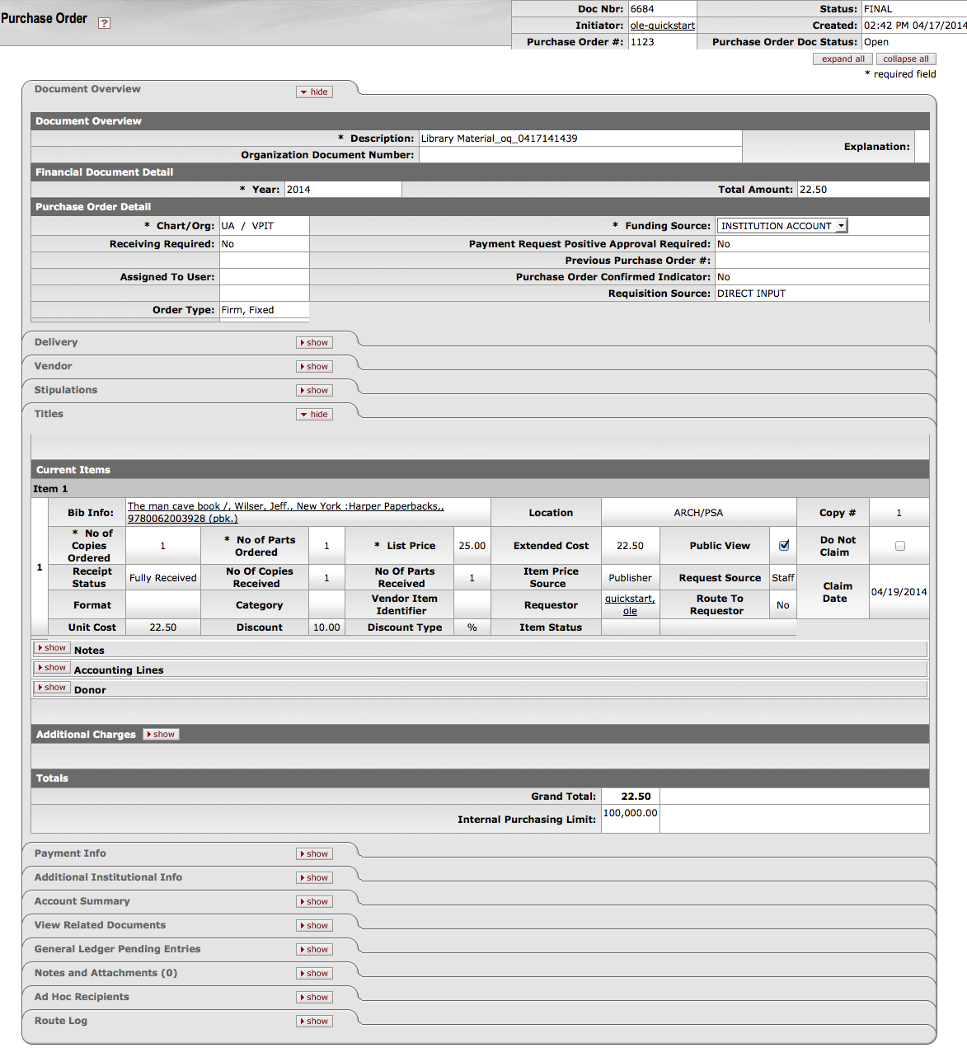The width and height of the screenshot is (967, 1048).
Task: Show Ad Hoc Recipients section
Action: [x=314, y=997]
